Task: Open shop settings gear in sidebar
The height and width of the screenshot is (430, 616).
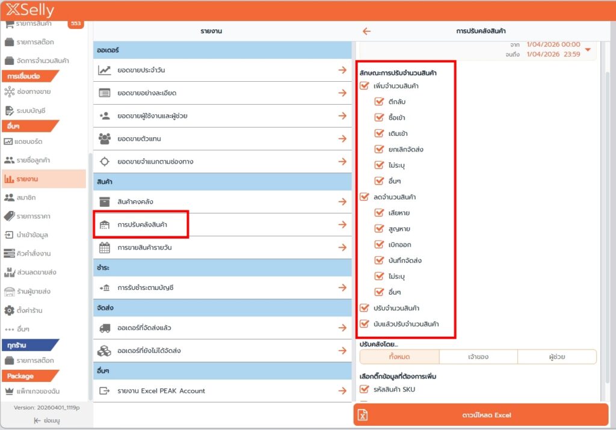Action: [9, 310]
